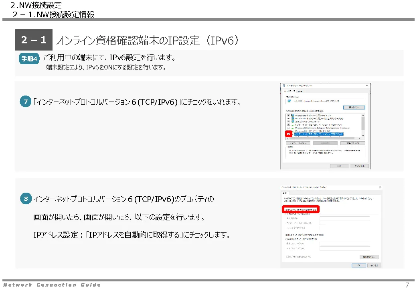Click the 2-1 section number box
The height and width of the screenshot is (289, 417).
click(x=34, y=40)
